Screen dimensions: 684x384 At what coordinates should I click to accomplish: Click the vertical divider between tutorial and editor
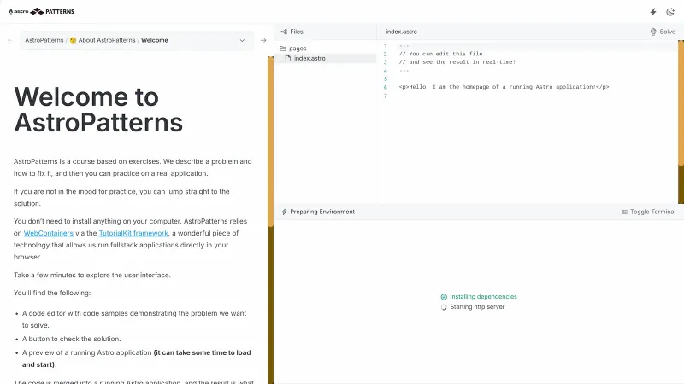271,205
